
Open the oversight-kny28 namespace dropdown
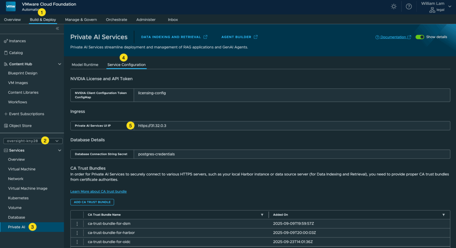click(32, 141)
